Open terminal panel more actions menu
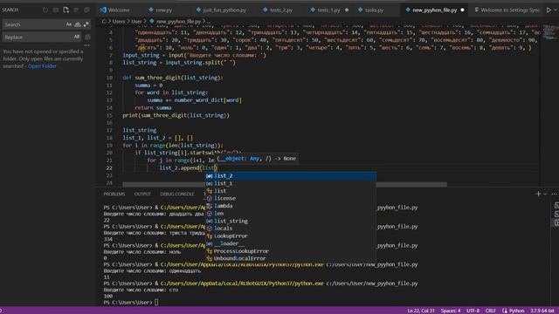The image size is (559, 314). click(x=554, y=194)
